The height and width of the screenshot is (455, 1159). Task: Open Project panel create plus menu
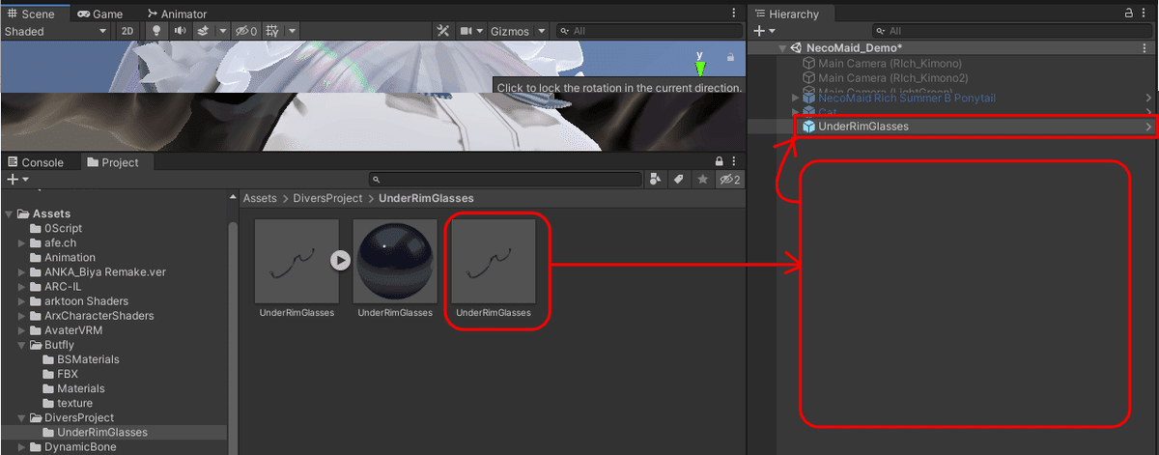[17, 180]
